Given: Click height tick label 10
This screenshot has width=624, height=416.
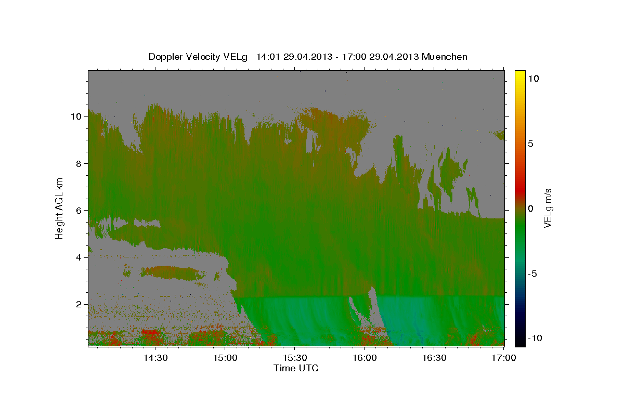Looking at the screenshot, I should click(x=77, y=116).
